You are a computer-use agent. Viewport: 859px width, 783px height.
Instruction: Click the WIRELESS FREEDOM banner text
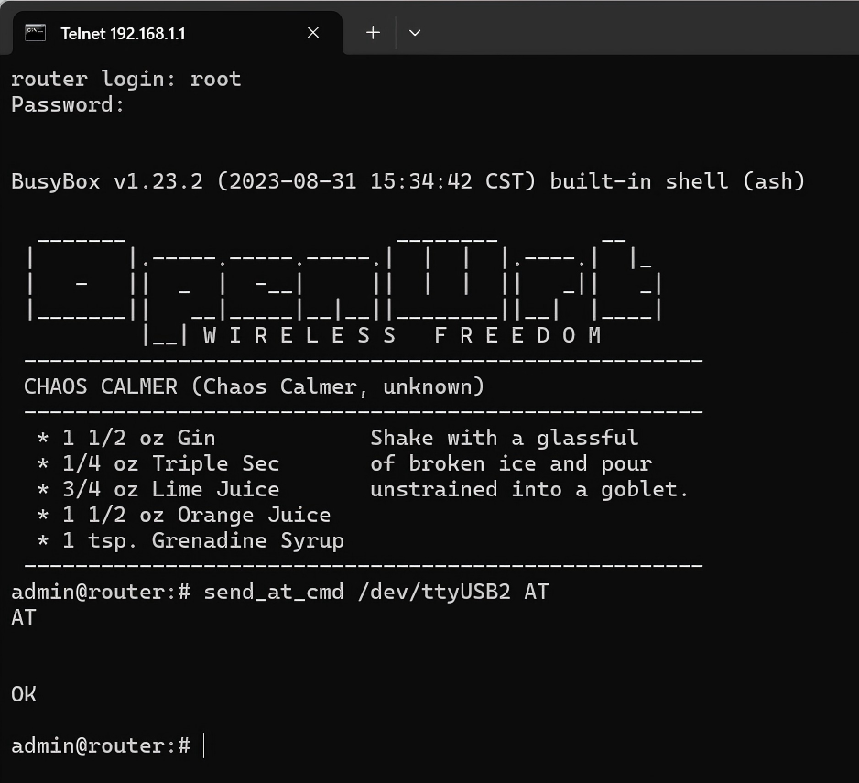pyautogui.click(x=402, y=335)
